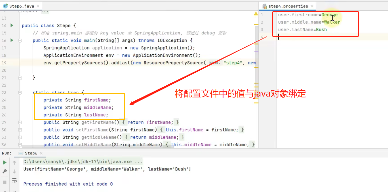This screenshot has height=192, width=388.
Task: Click the User{firstName='George'...} output line
Action: tap(107, 169)
